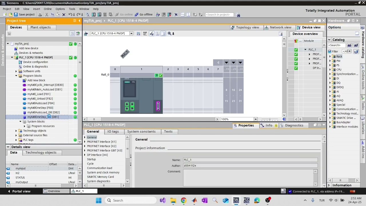Image resolution: width=366 pixels, height=206 pixels.
Task: Click the TIA Portal V20 taskbar icon
Action: [x=236, y=200]
